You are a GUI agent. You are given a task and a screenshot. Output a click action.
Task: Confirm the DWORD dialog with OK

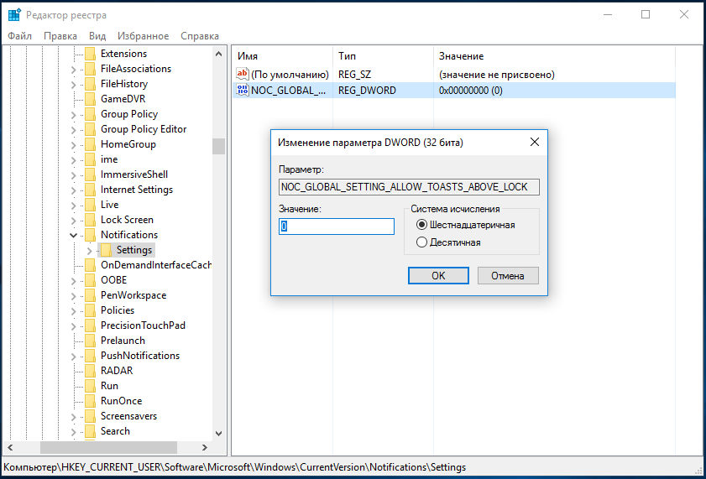438,276
